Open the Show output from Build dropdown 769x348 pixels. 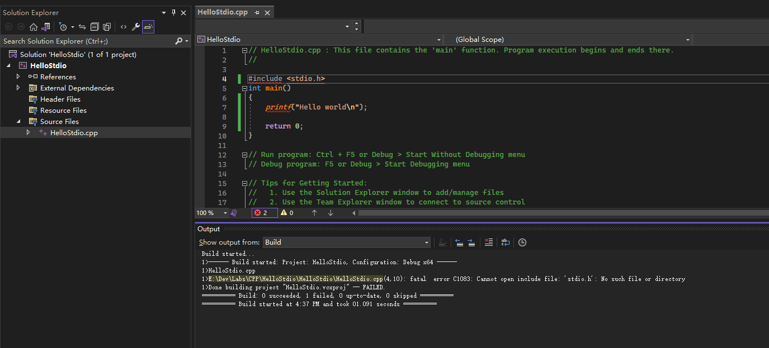426,242
